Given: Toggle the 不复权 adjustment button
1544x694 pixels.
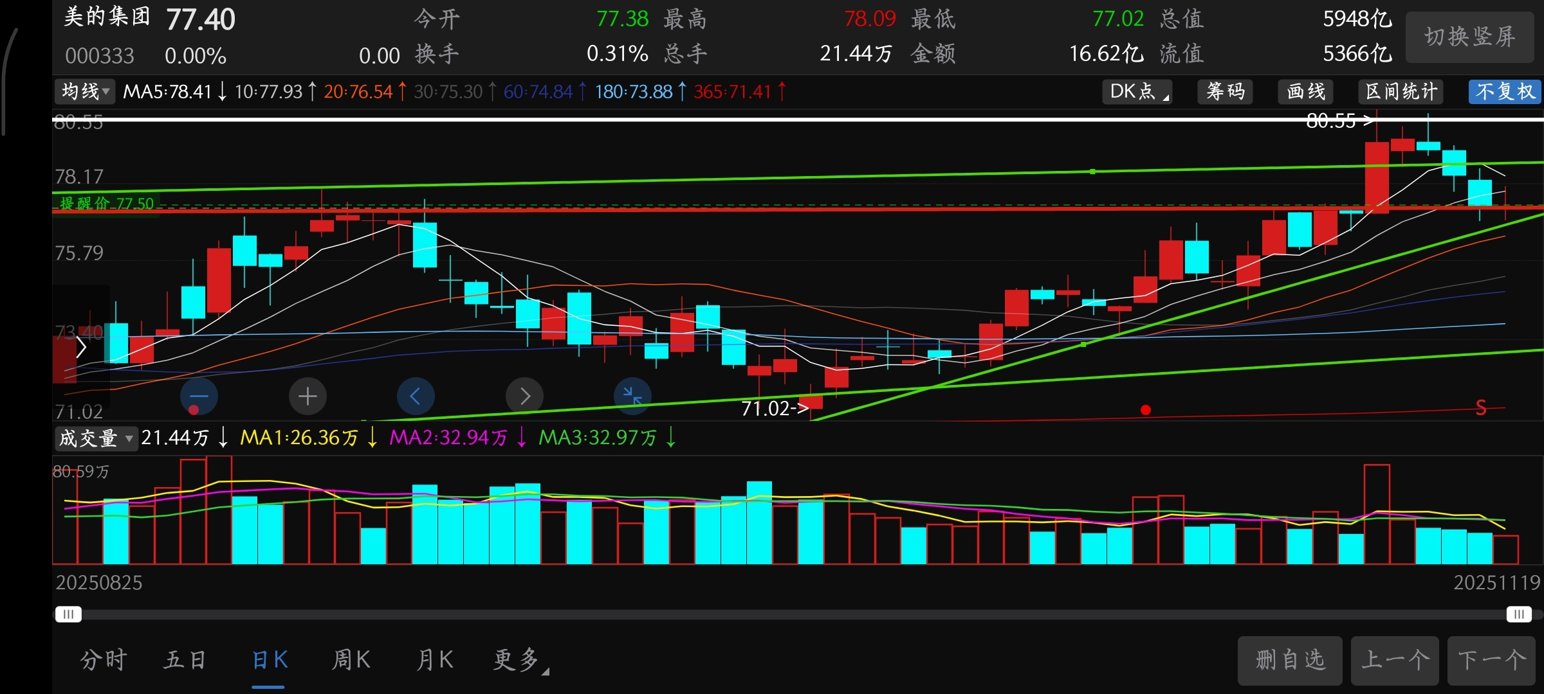Looking at the screenshot, I should pos(1504,91).
